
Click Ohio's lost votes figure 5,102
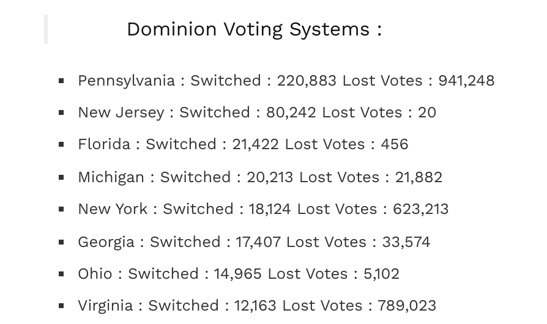(381, 274)
